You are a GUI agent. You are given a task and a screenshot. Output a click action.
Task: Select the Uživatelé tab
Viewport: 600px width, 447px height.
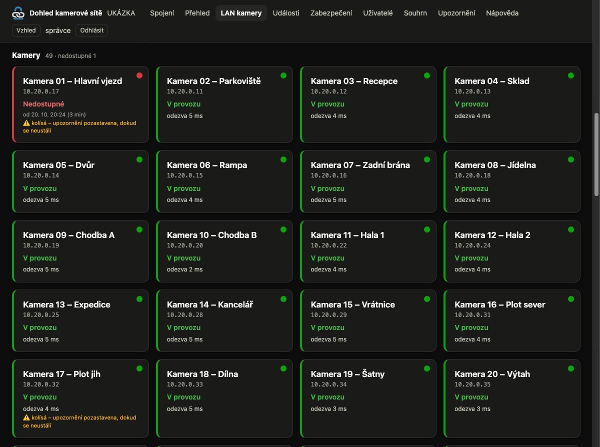(x=378, y=13)
